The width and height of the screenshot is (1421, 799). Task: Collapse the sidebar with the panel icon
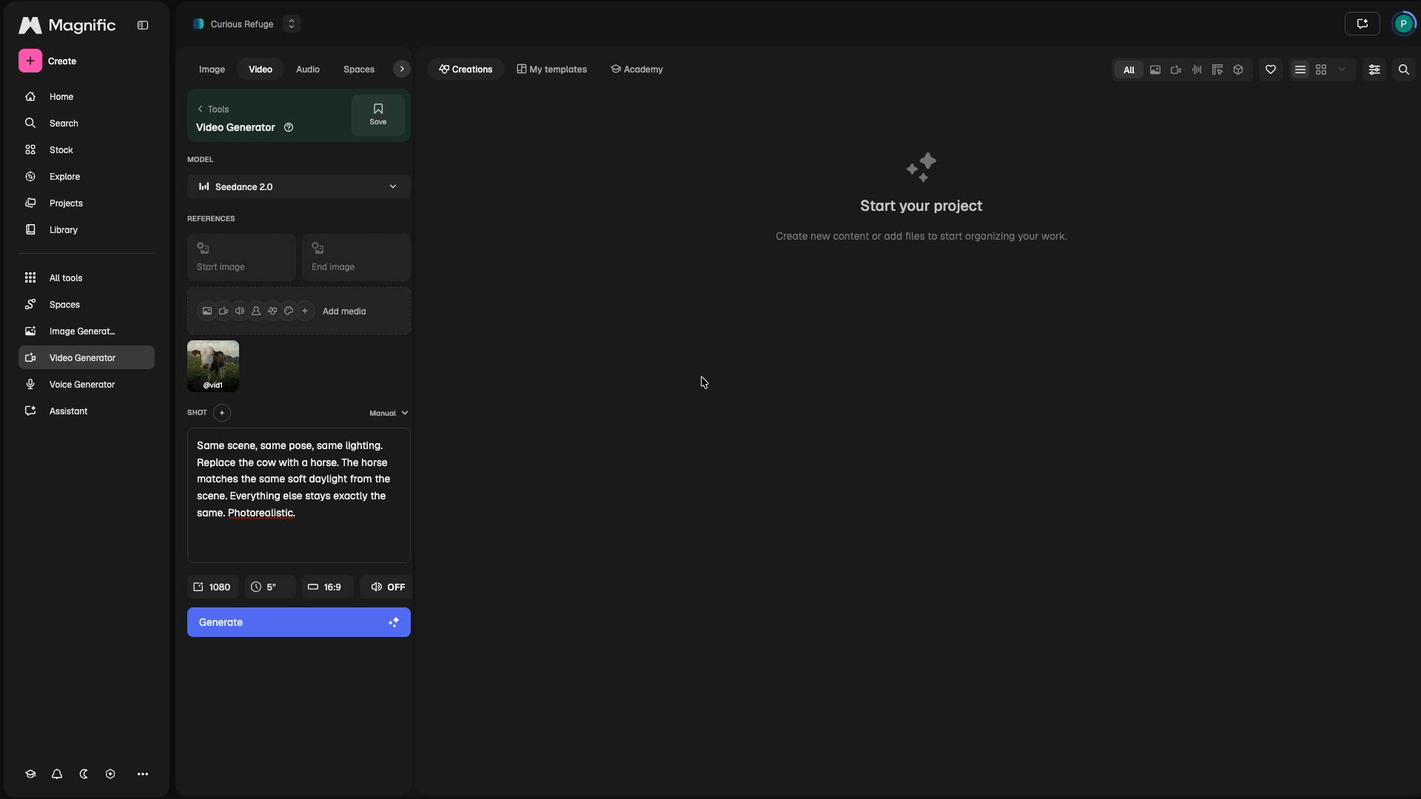pos(143,25)
